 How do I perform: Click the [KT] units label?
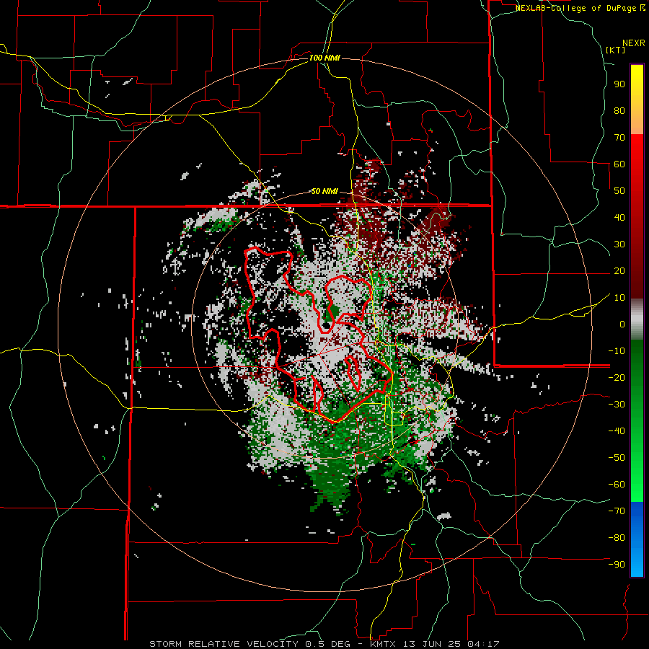[616, 50]
